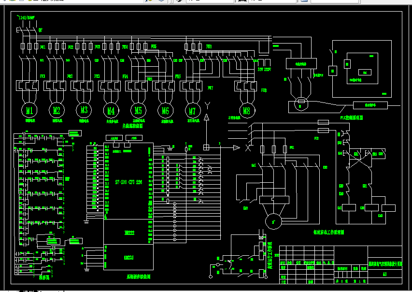Select the M8 motor symbol

[x=247, y=110]
